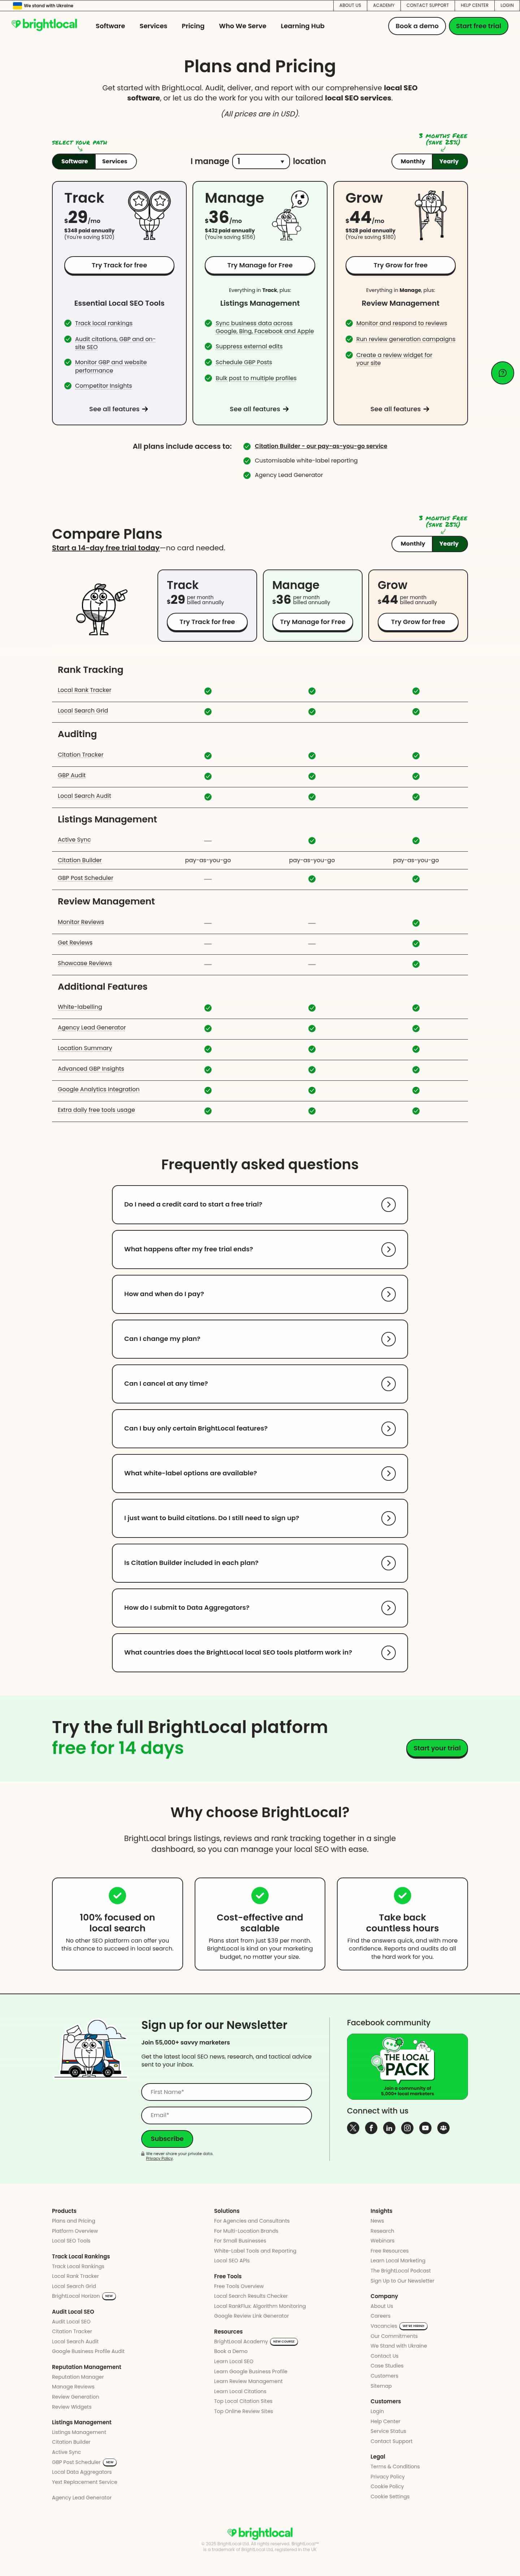Image resolution: width=520 pixels, height=2576 pixels.
Task: Select the Services path toggle
Action: pos(115,161)
